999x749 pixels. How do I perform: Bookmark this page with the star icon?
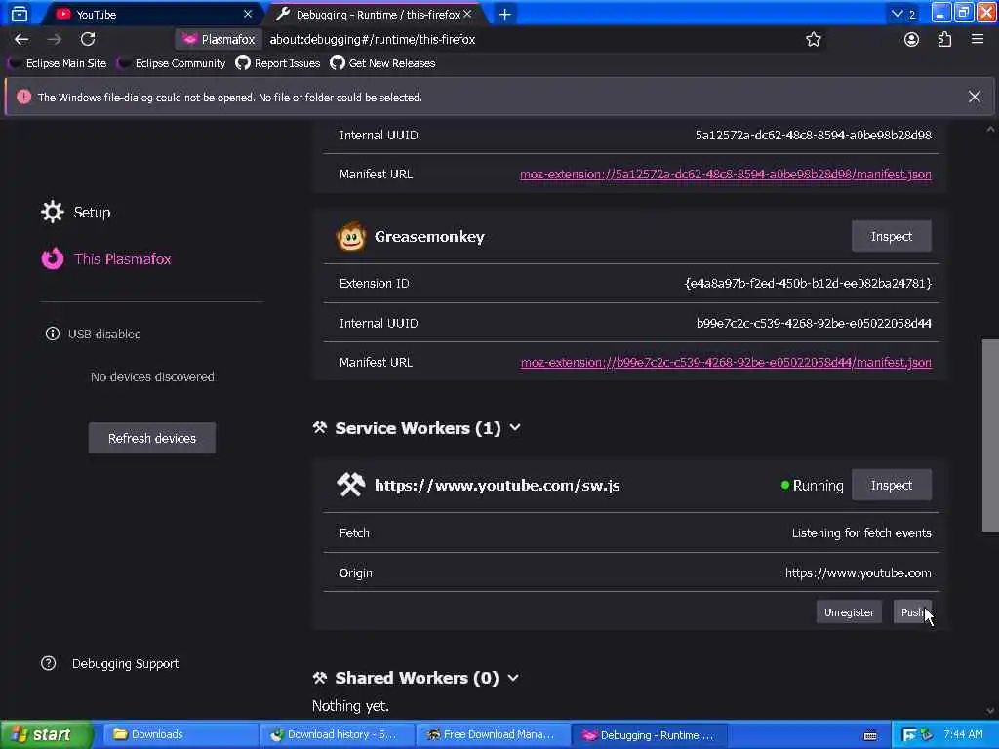click(x=813, y=39)
